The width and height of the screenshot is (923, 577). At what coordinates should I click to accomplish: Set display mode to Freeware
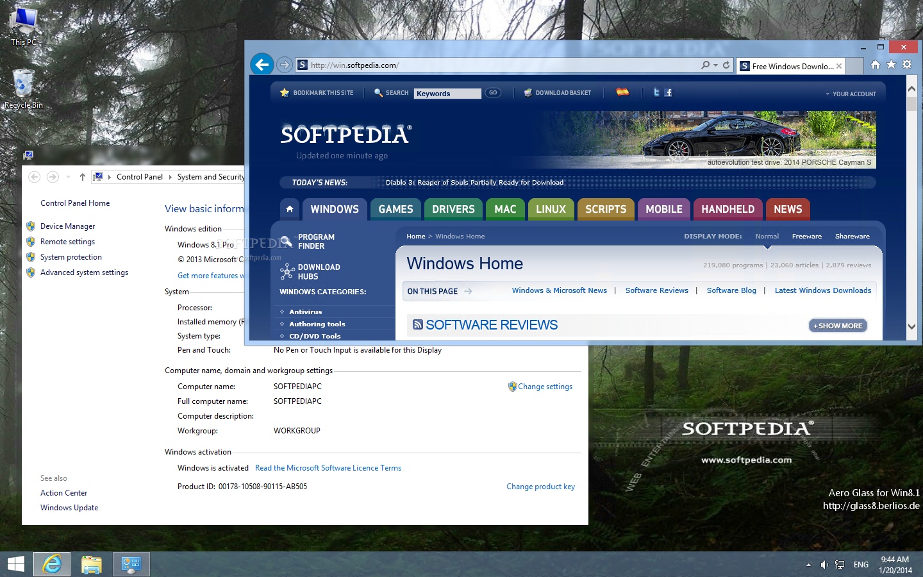click(x=806, y=237)
